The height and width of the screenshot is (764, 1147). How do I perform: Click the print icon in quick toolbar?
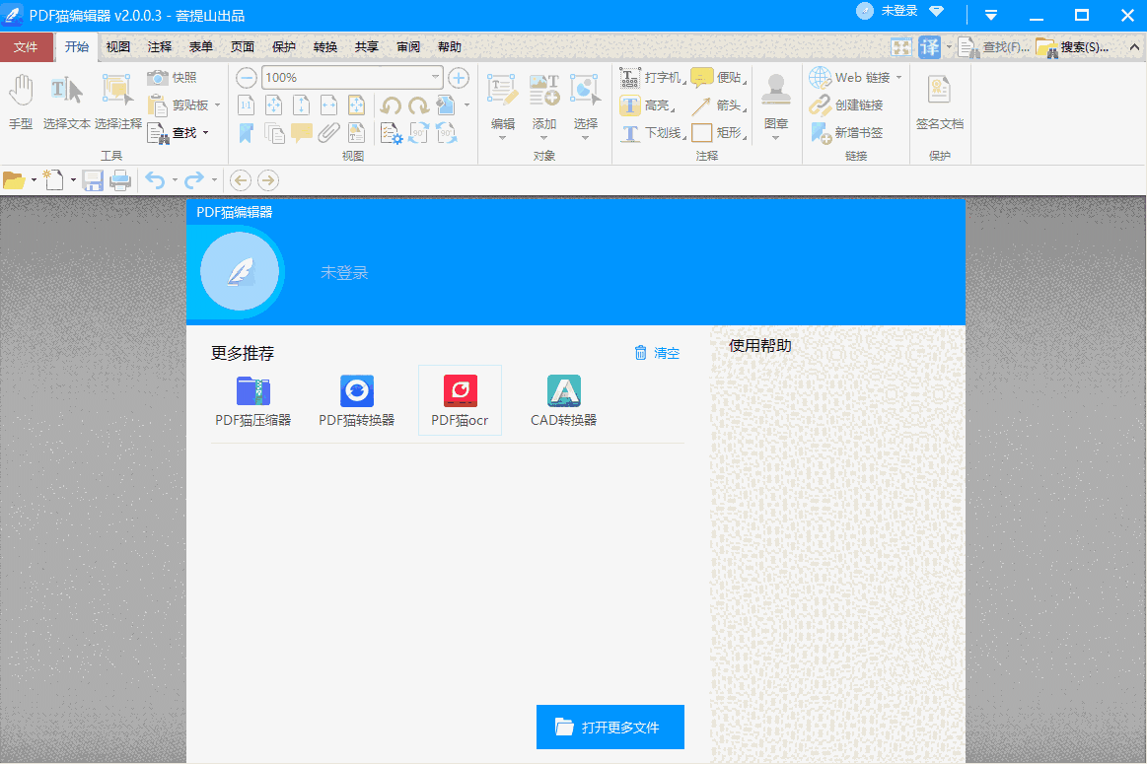point(120,180)
